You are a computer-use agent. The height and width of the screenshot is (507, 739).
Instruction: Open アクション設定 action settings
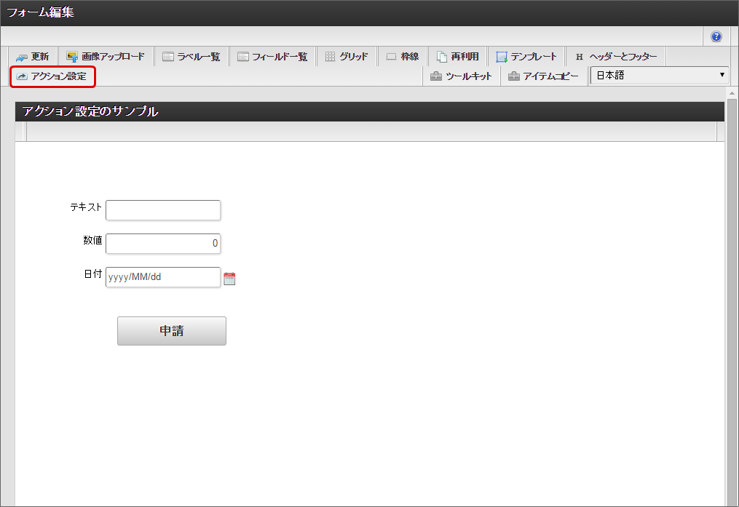(x=52, y=76)
